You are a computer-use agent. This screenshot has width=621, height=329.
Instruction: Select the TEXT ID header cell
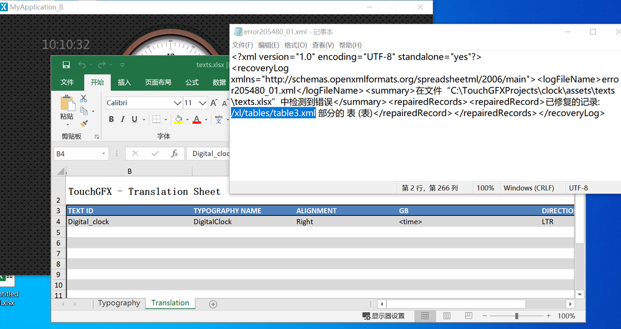pyautogui.click(x=129, y=211)
